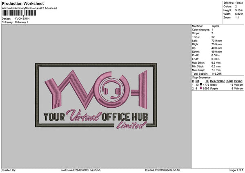Image resolution: width=245 pixels, height=173 pixels.
Task: Click the purple color swatch in stop sequence
Action: tap(201, 88)
